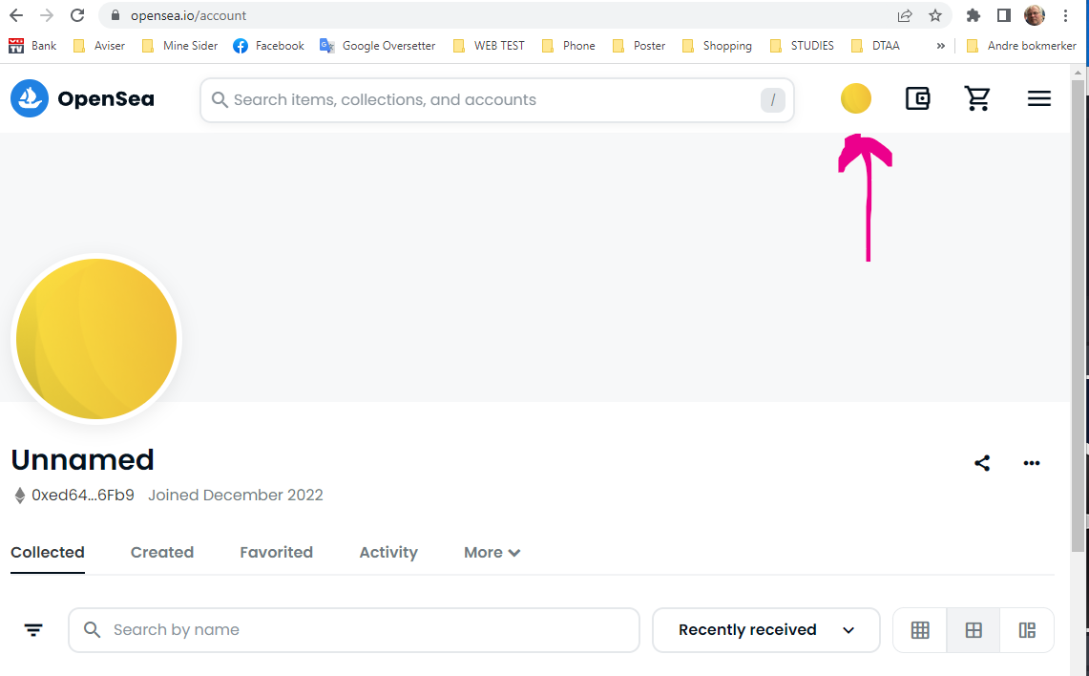The width and height of the screenshot is (1089, 676).
Task: Click the large yellow profile picture
Action: (x=95, y=339)
